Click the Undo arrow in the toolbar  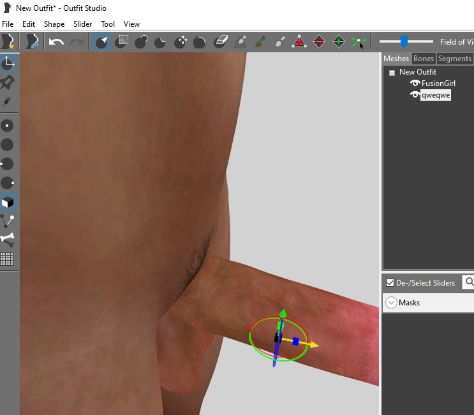click(x=56, y=42)
